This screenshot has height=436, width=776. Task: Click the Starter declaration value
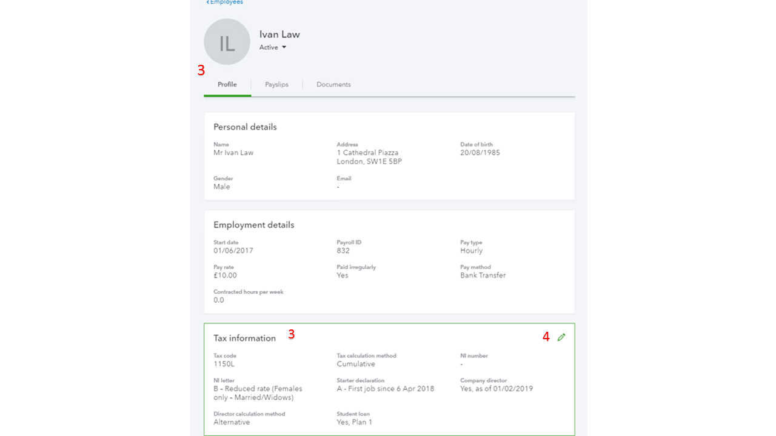pos(386,388)
